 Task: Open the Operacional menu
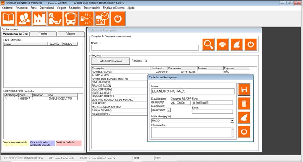click(47, 8)
